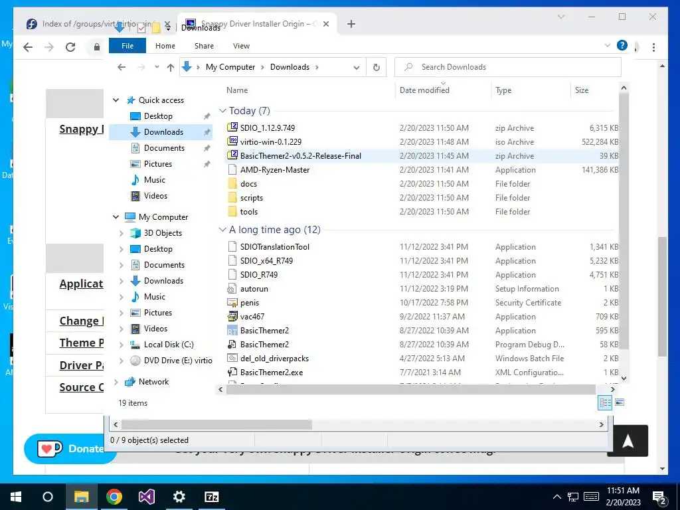Select DVD Drive (E:) virtio in tree
680x510 pixels.
click(178, 361)
